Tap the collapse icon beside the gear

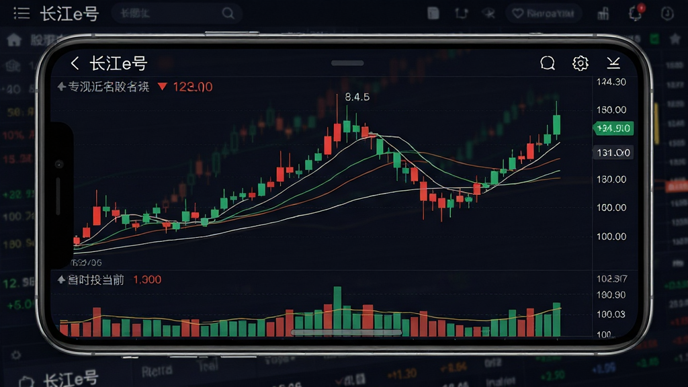coord(613,63)
